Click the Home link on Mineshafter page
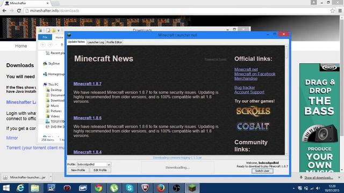Screen dimensions: 344x193 21,46
